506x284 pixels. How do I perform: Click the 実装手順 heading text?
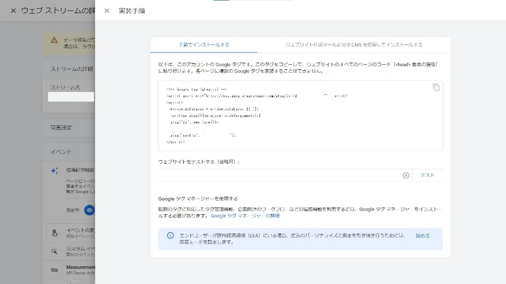(132, 11)
